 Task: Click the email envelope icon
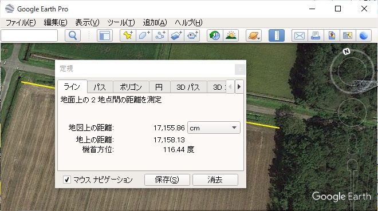coord(300,35)
